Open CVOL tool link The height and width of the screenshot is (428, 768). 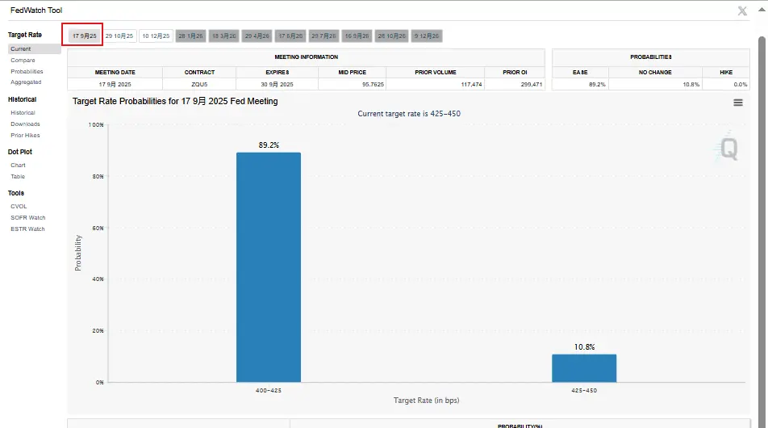[x=19, y=207]
